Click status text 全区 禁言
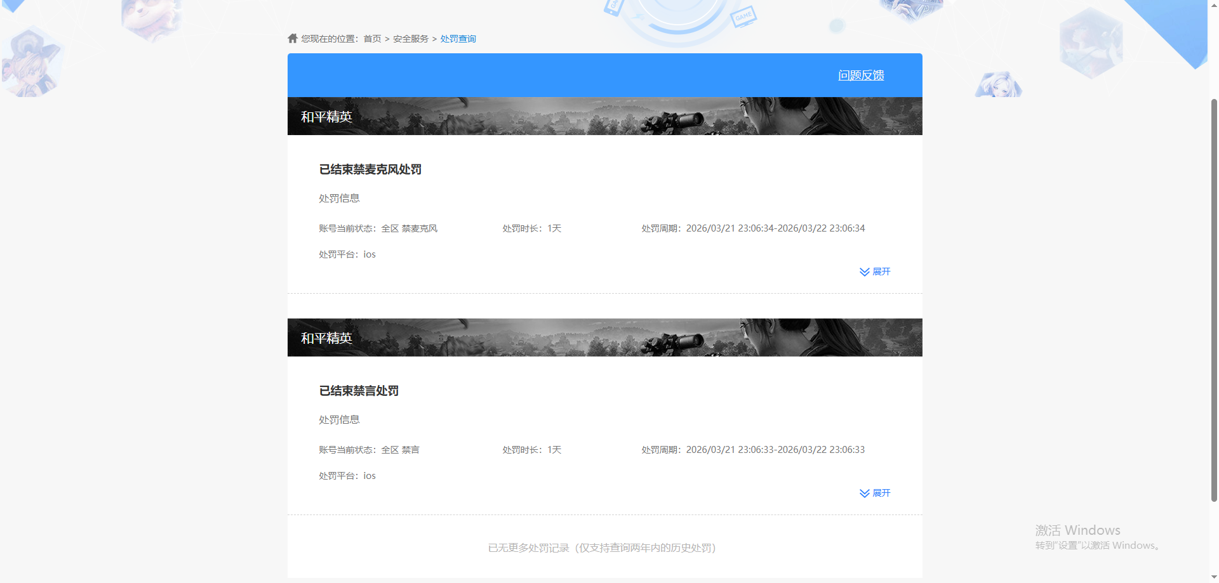Image resolution: width=1219 pixels, height=583 pixels. coord(401,450)
